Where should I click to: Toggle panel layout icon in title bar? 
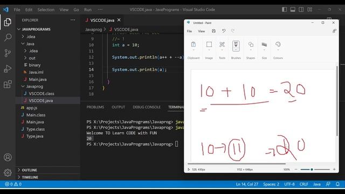point(293,10)
